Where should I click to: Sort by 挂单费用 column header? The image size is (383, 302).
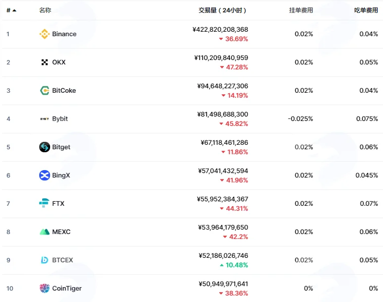(301, 10)
